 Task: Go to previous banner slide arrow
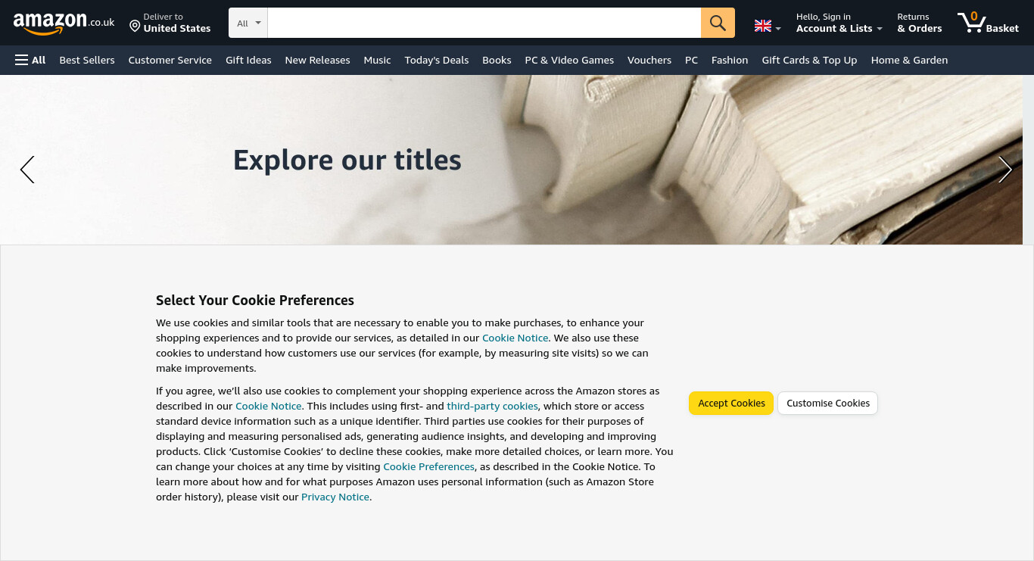point(27,170)
